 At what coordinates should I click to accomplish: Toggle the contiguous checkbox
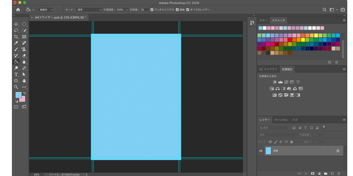pyautogui.click(x=177, y=10)
